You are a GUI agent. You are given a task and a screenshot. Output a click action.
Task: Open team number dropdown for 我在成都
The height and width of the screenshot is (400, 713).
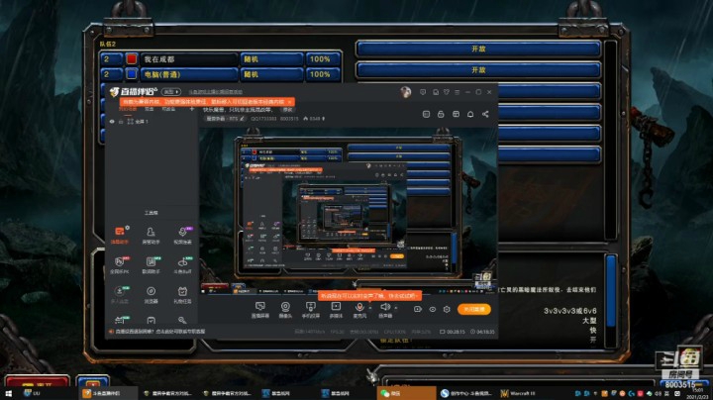coord(111,59)
